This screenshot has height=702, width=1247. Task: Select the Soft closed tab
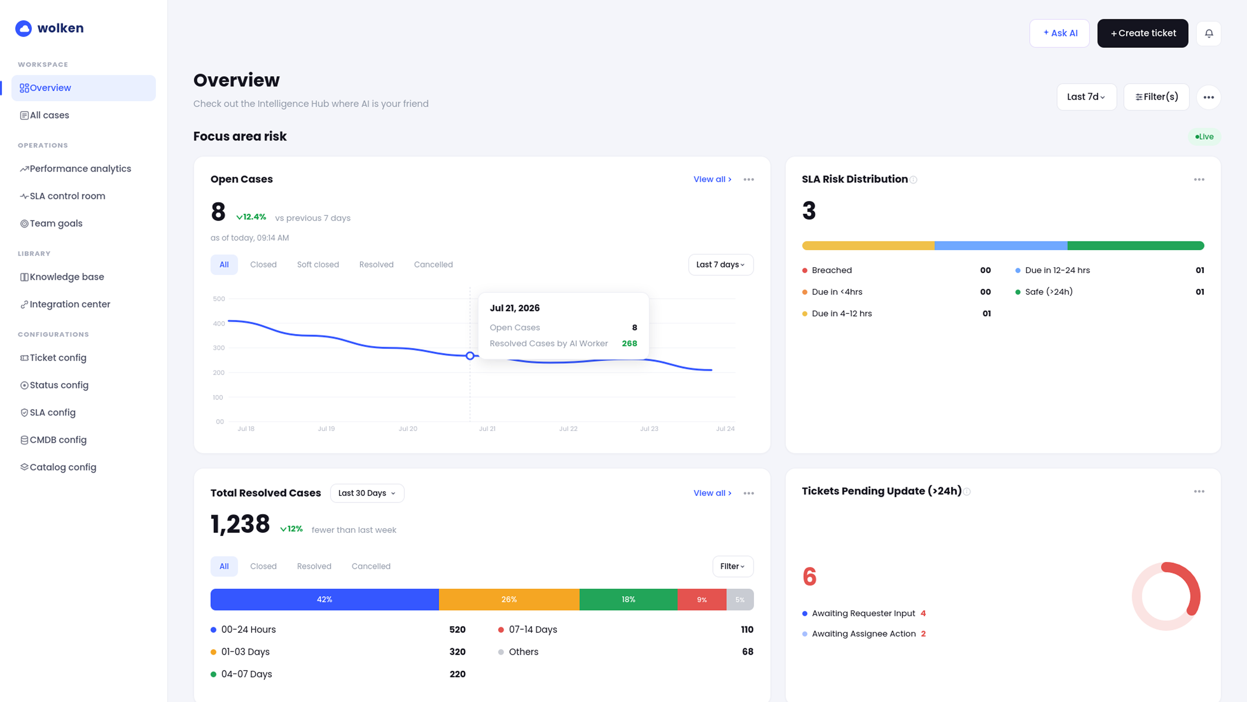pos(318,265)
